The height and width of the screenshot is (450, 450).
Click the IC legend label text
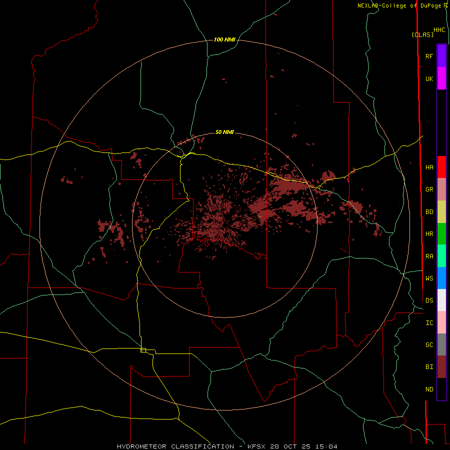click(x=429, y=323)
